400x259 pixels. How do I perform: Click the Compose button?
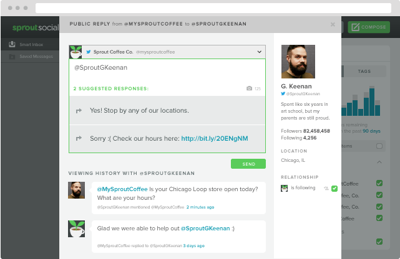click(369, 27)
